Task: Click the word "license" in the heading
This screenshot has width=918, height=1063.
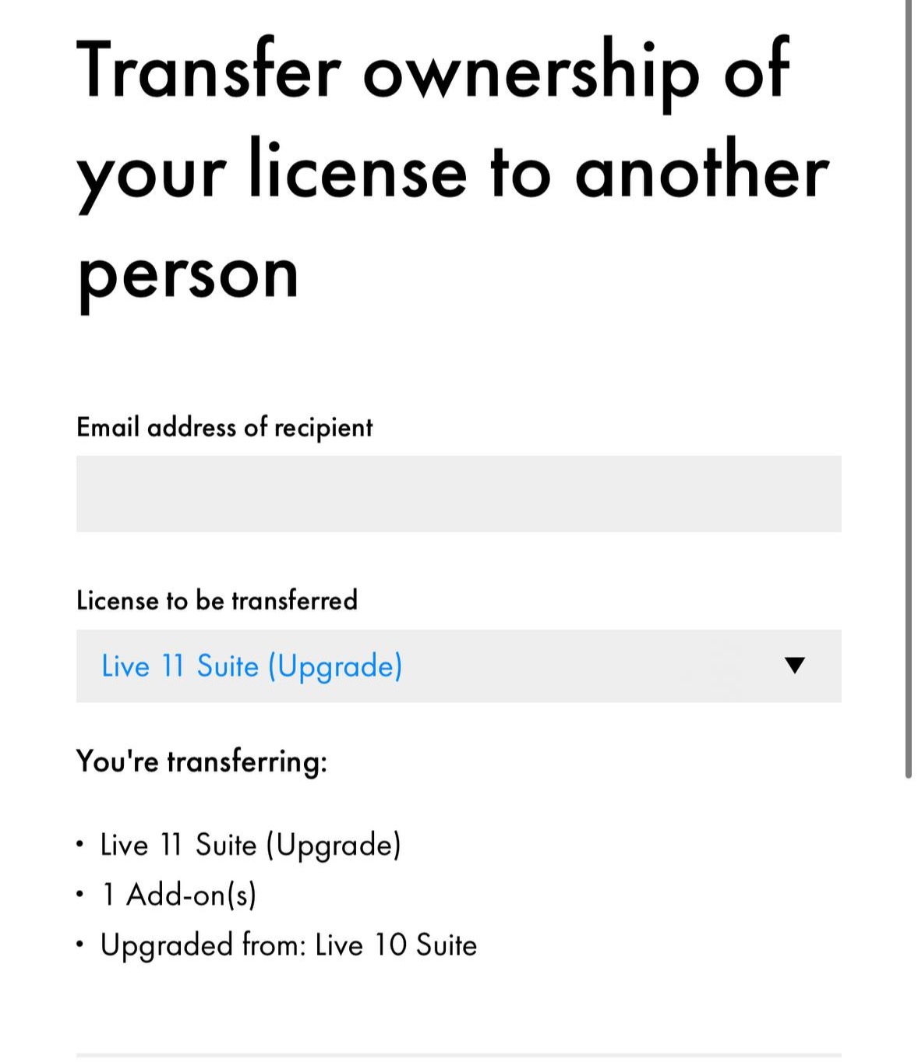Action: [x=357, y=171]
